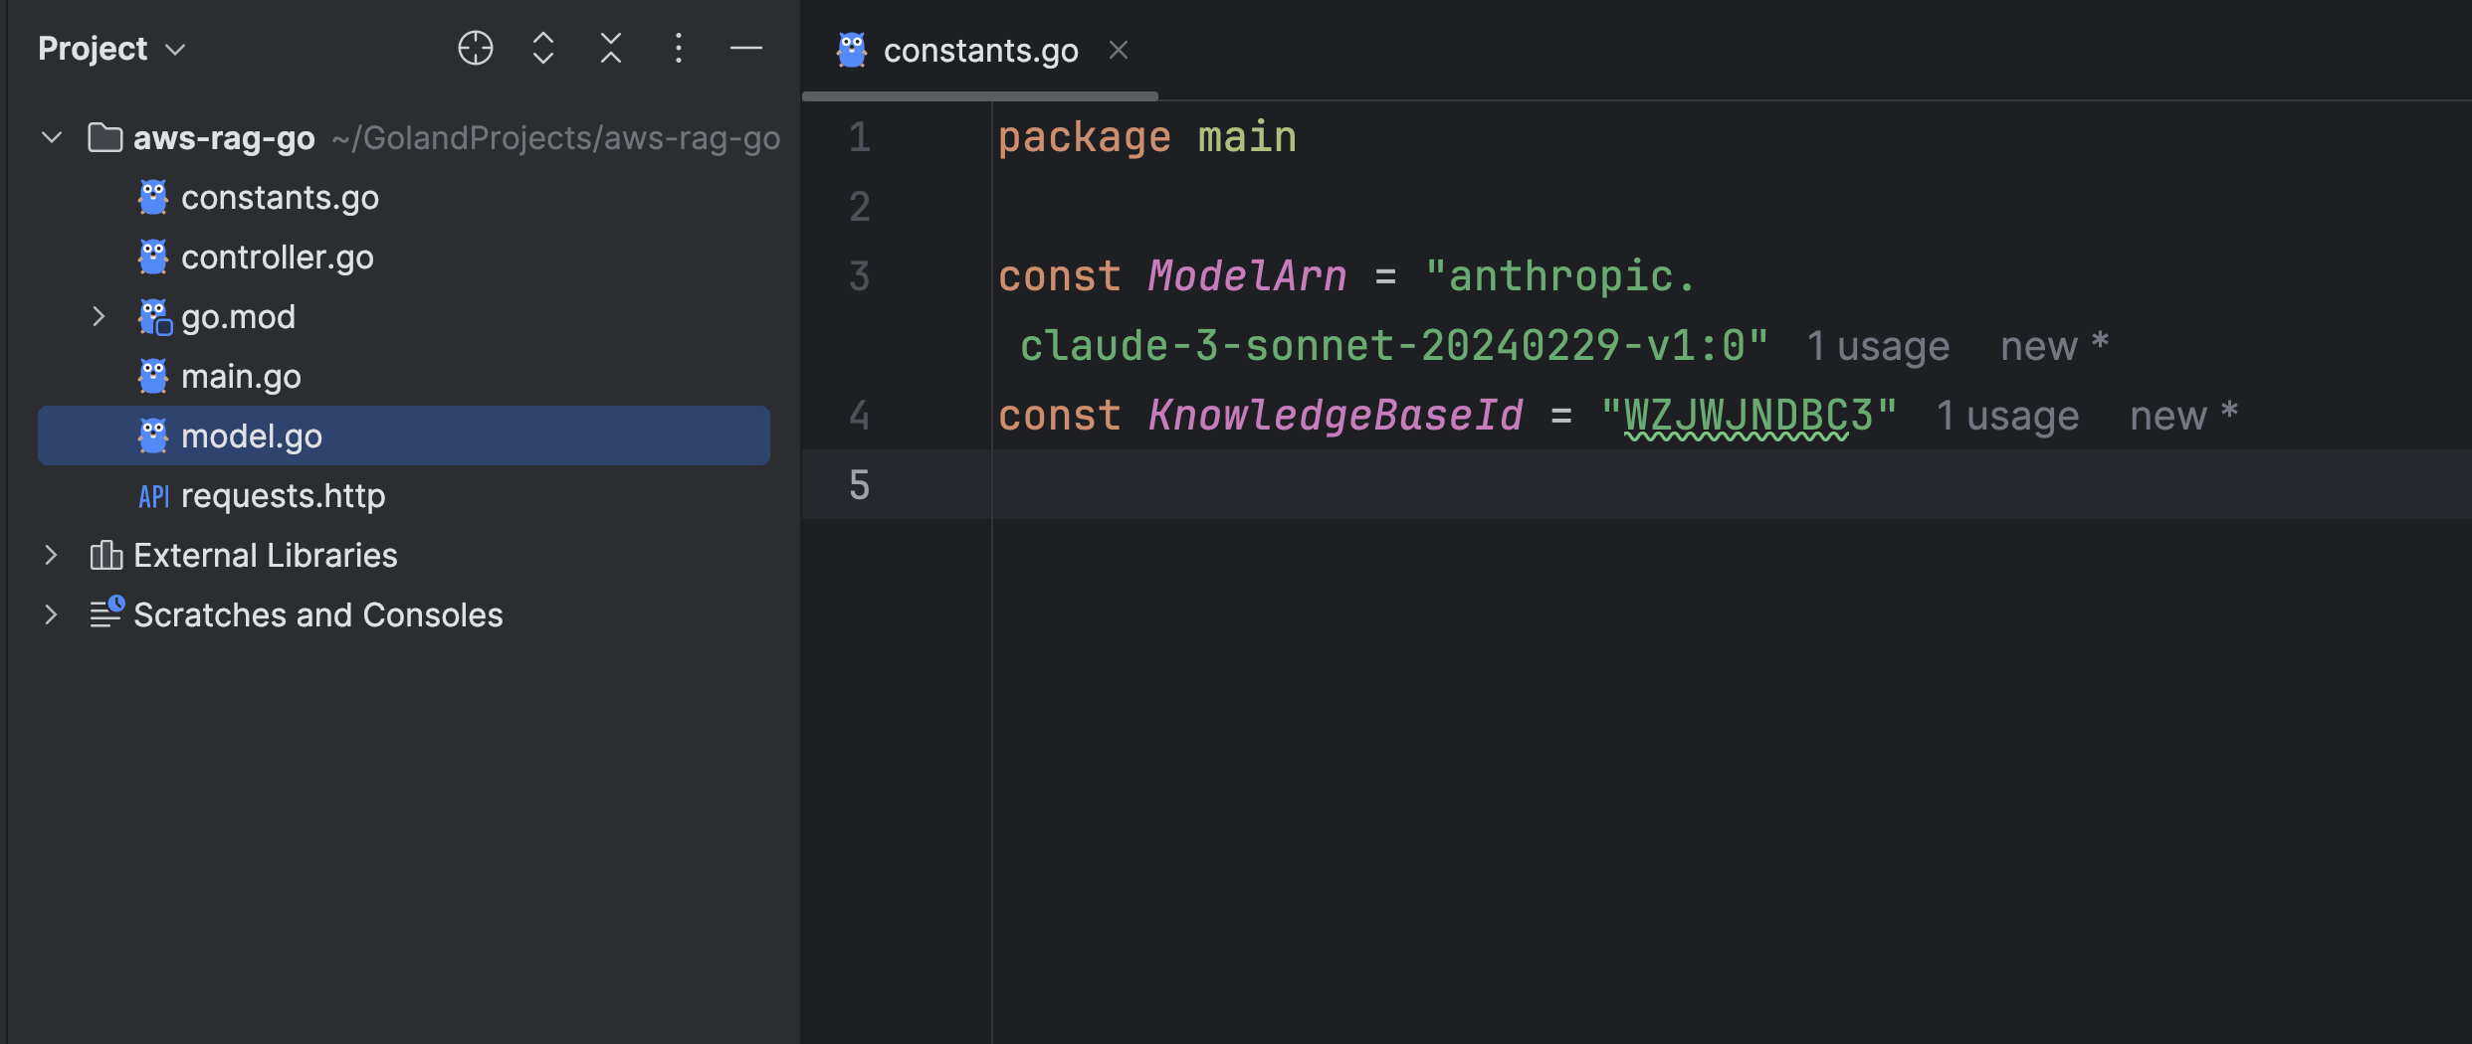Viewport: 2472px width, 1044px height.
Task: Switch to the constants.go editor tab
Action: [979, 51]
